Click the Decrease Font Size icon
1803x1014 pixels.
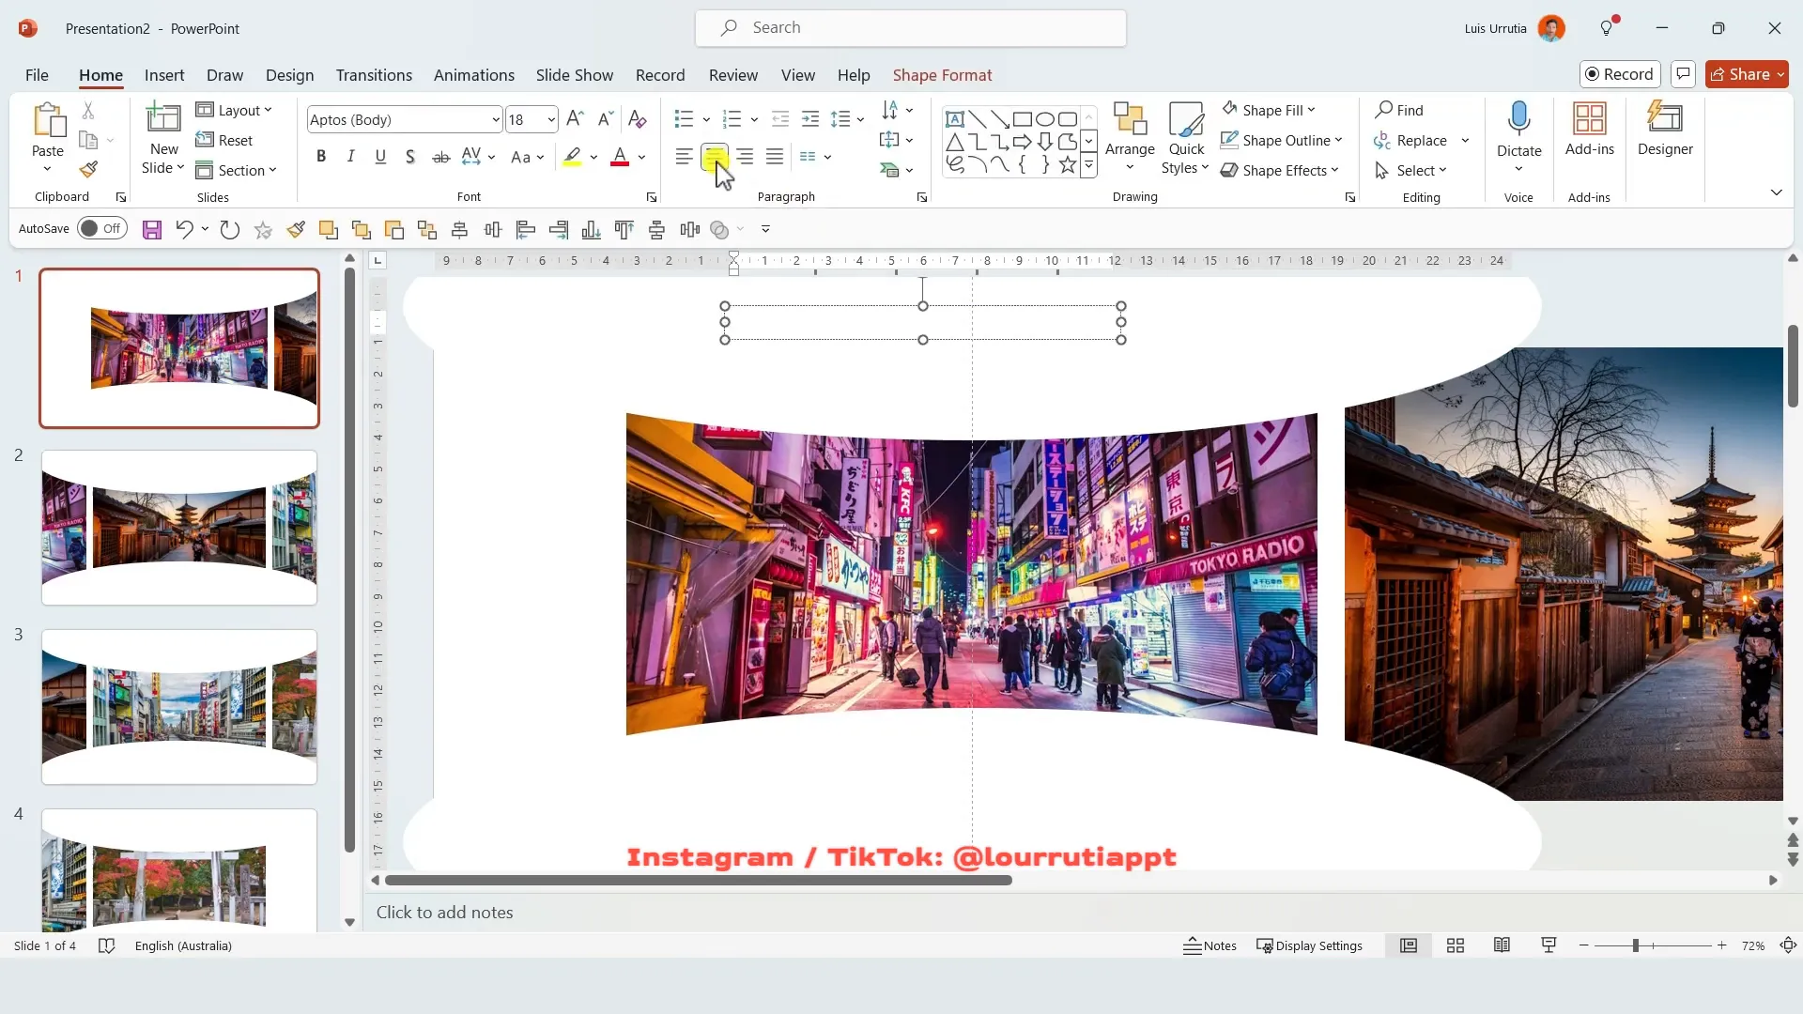[x=606, y=119]
